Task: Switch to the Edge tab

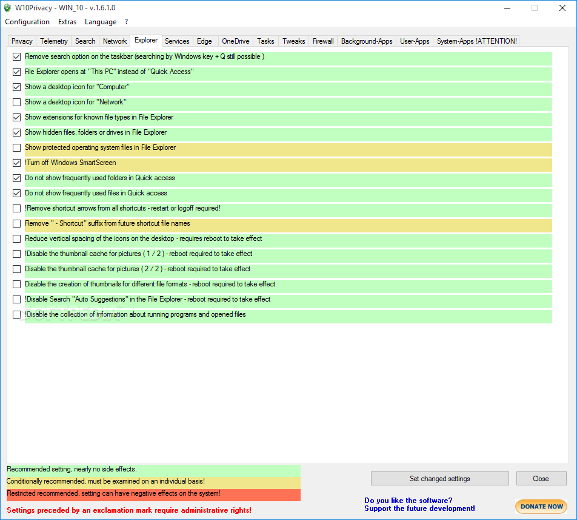Action: click(204, 41)
